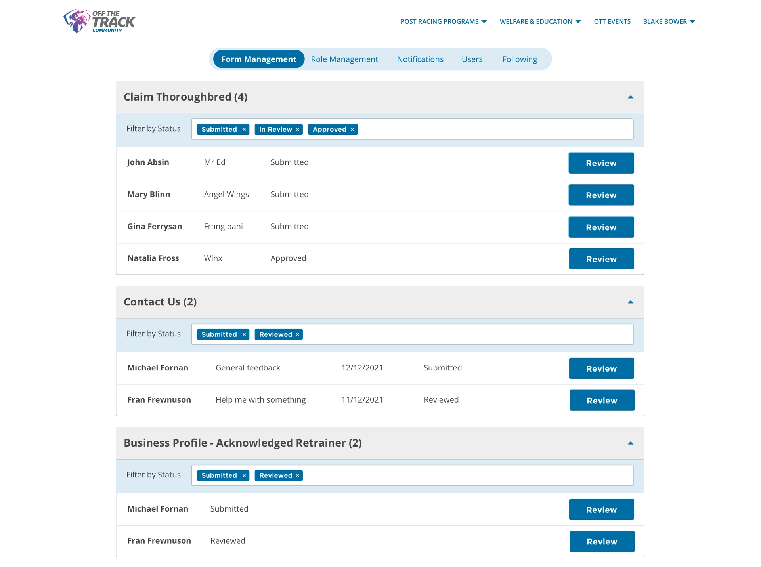The width and height of the screenshot is (761, 567).
Task: Select the Form Management tab
Action: pyautogui.click(x=259, y=59)
